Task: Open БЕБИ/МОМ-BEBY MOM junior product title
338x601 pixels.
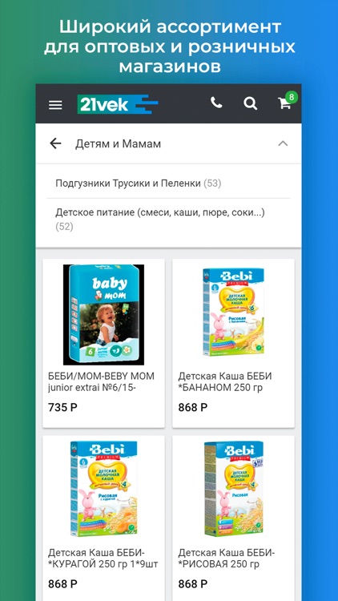Action: click(x=101, y=381)
